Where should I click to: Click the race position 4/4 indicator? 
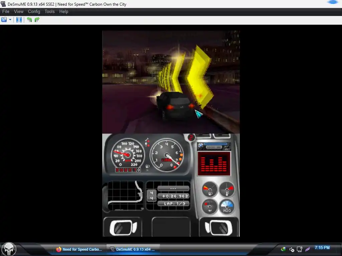(152, 195)
